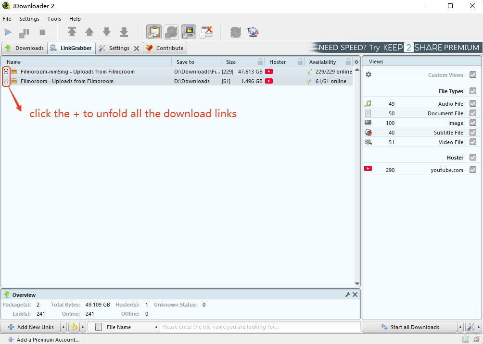Click the Start all Downloads button
This screenshot has width=483, height=344.
coord(410,327)
